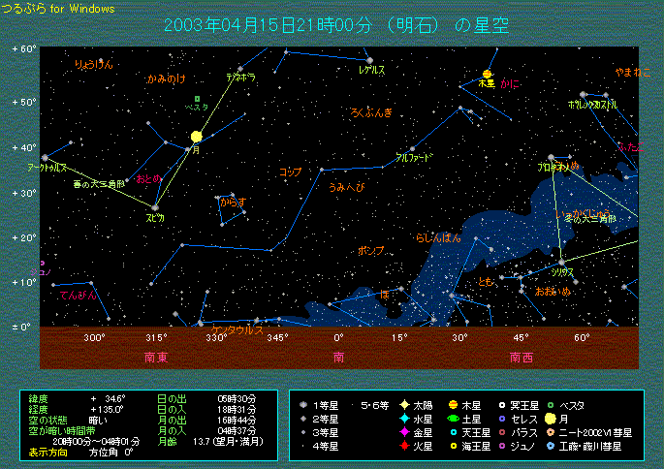Image resolution: width=664 pixels, height=469 pixels.
Task: Click the yellow Neptune ring icon beside 海王星
Action: pyautogui.click(x=453, y=446)
